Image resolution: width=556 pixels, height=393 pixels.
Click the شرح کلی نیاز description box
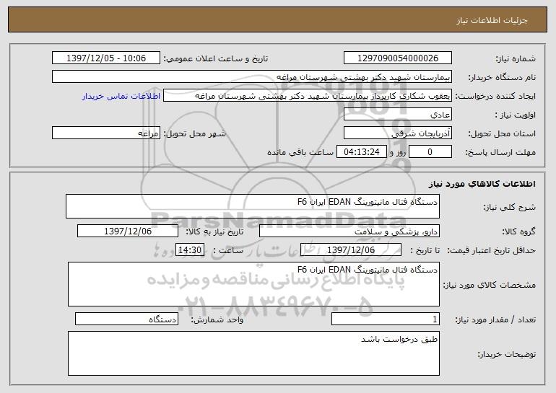pyautogui.click(x=253, y=206)
